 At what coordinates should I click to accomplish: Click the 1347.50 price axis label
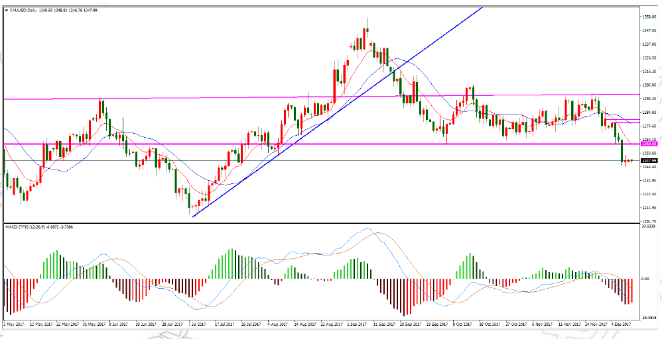(648, 30)
